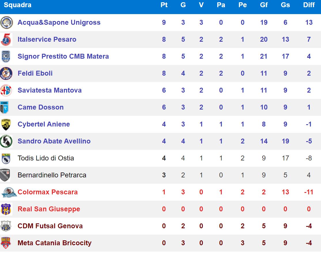Click the Saviatesta Mantova crest icon
The width and height of the screenshot is (321, 253).
click(6, 90)
